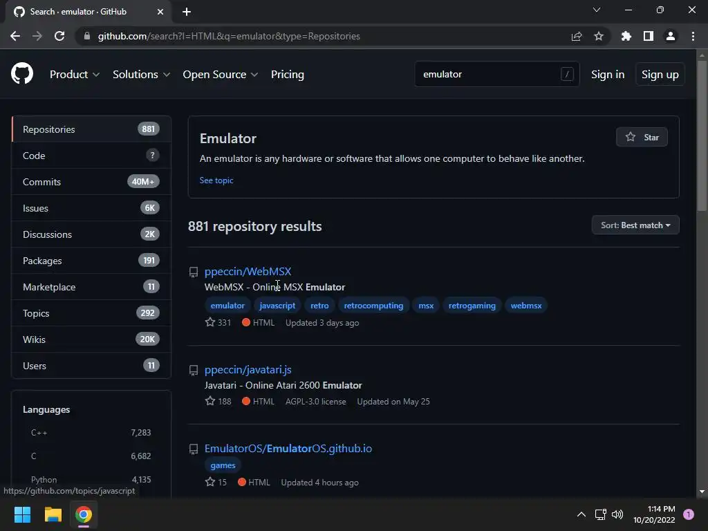Open the Pricing page
This screenshot has width=708, height=531.
click(287, 75)
